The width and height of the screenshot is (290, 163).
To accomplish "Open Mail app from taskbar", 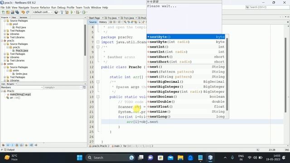I will pos(170,158).
